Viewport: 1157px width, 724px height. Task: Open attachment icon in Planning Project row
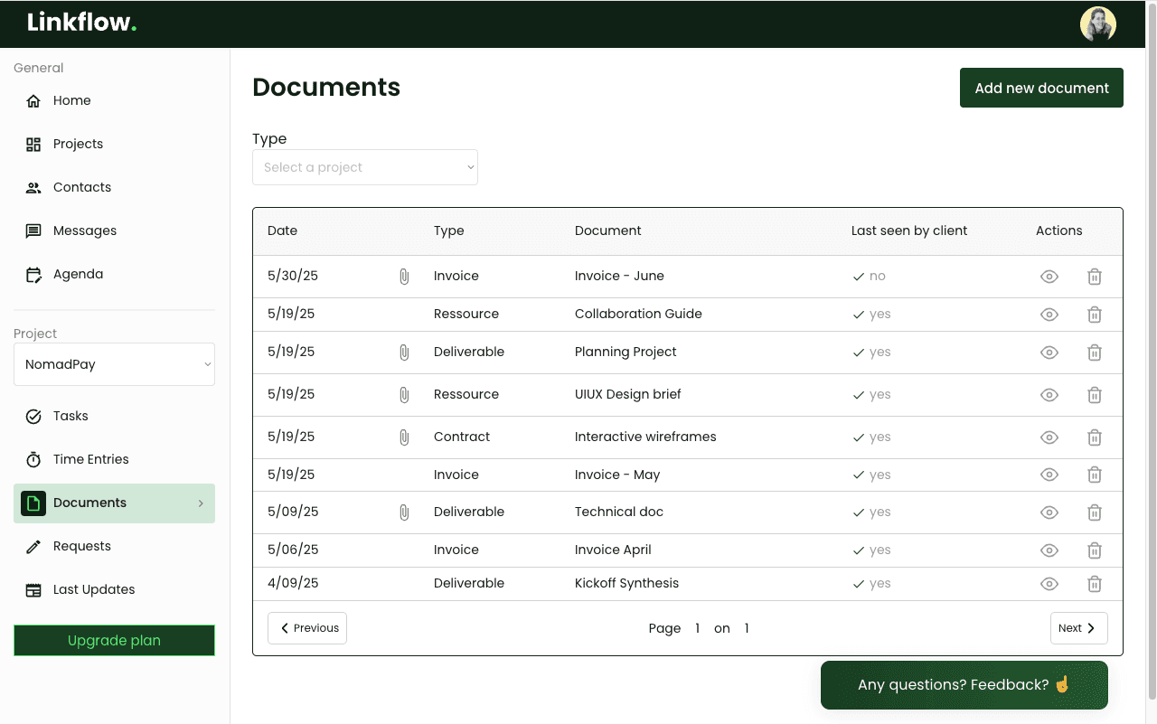pyautogui.click(x=404, y=353)
